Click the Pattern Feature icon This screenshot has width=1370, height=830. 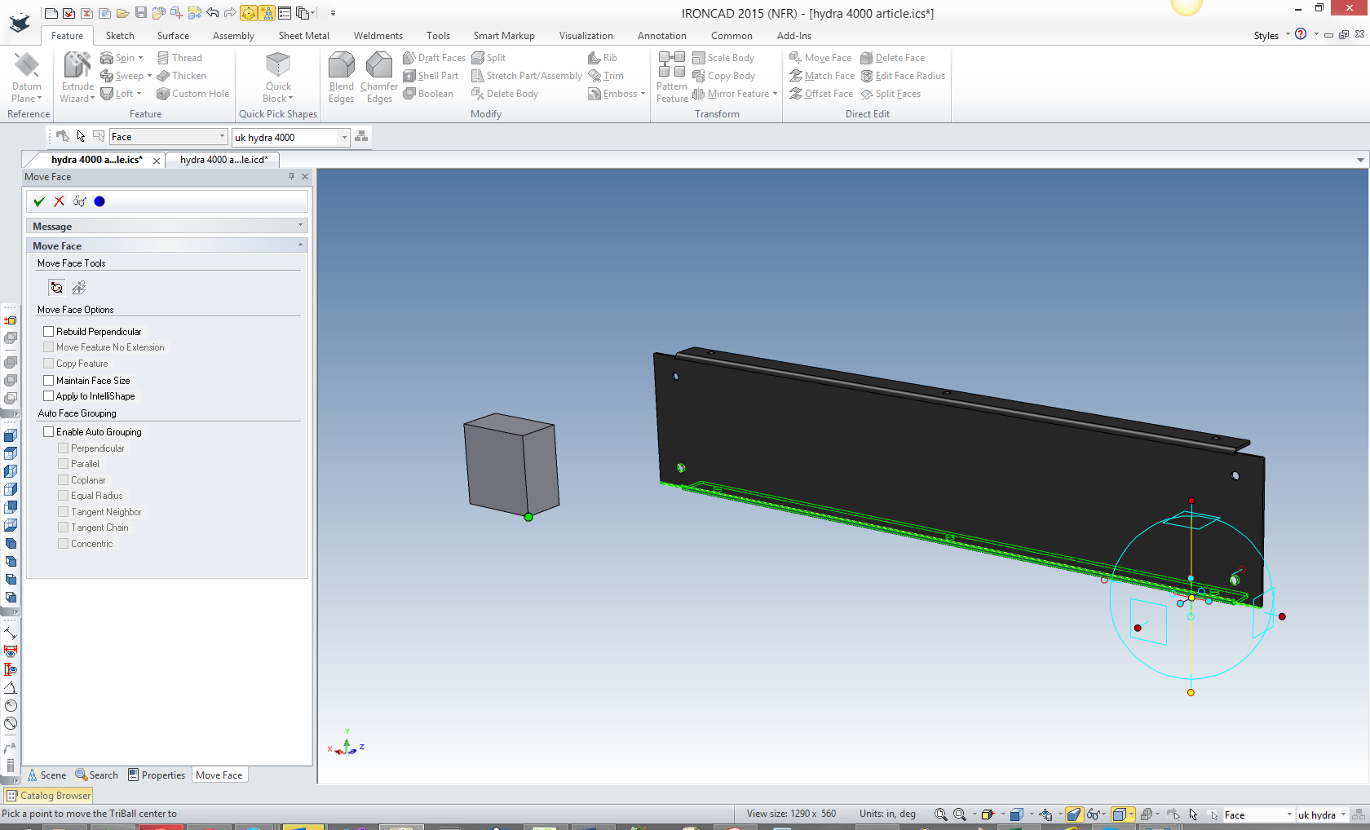click(x=672, y=65)
